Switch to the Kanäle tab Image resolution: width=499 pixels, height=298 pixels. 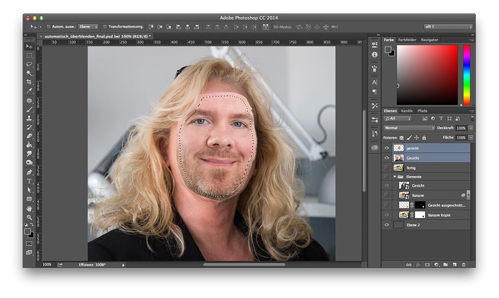pyautogui.click(x=407, y=111)
